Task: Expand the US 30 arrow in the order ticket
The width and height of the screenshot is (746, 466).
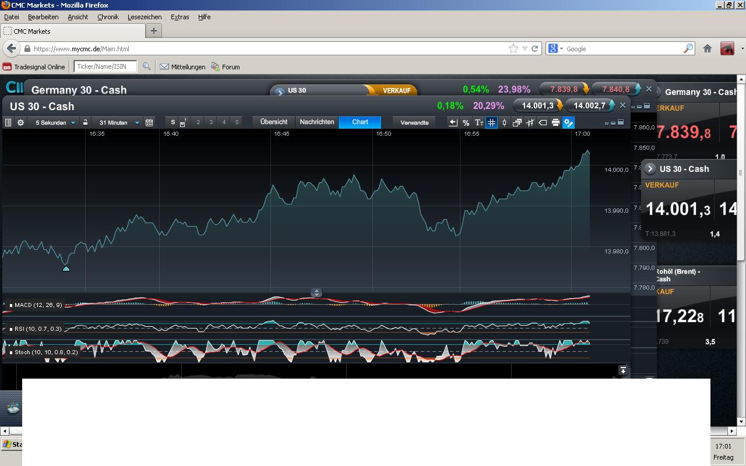Action: point(279,91)
